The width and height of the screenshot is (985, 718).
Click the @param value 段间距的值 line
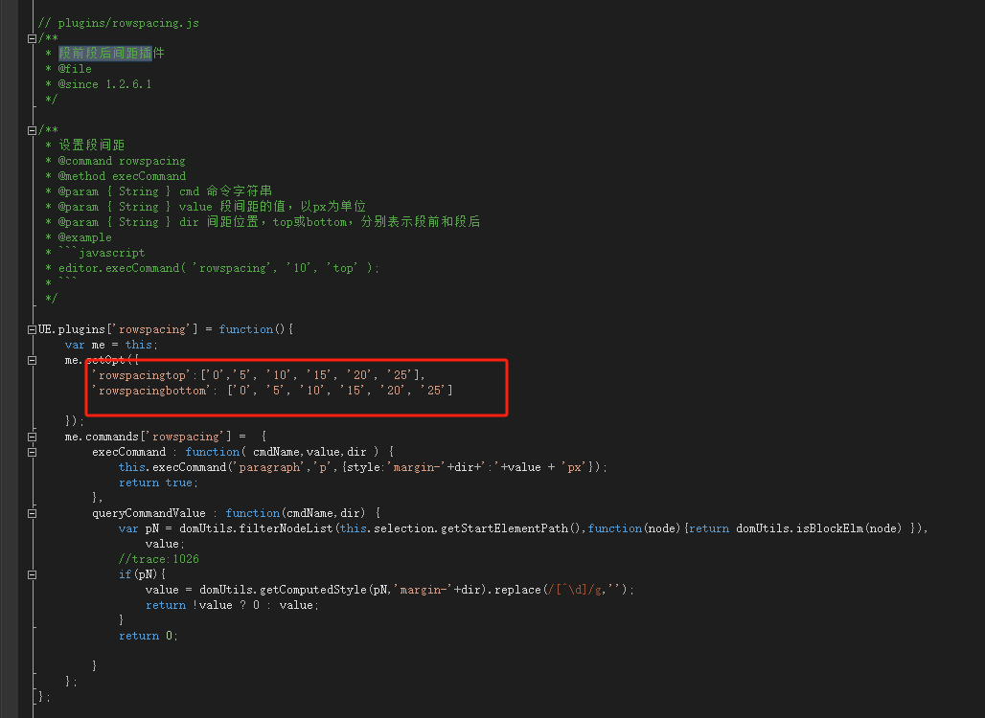[x=213, y=207]
